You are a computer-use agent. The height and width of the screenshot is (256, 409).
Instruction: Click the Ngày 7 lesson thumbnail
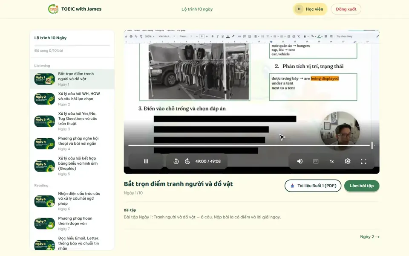(45, 223)
